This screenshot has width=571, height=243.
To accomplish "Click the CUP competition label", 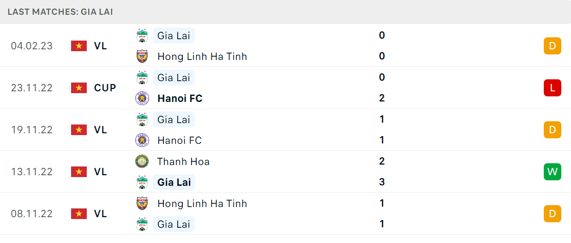I will coord(105,88).
